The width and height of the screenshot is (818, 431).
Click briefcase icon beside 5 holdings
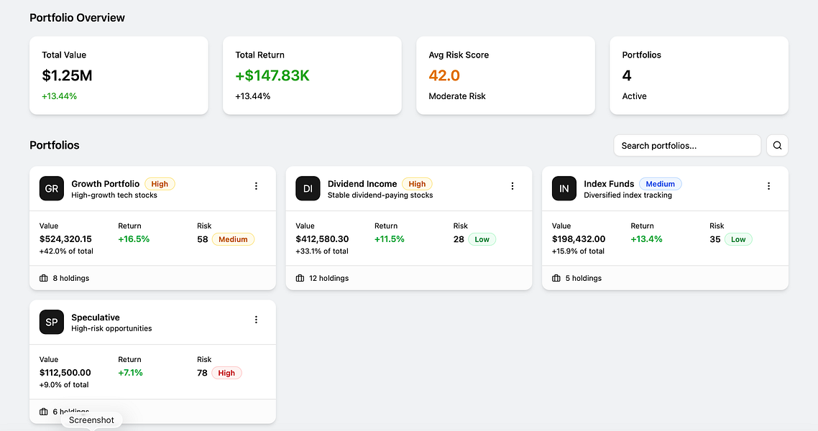point(556,278)
